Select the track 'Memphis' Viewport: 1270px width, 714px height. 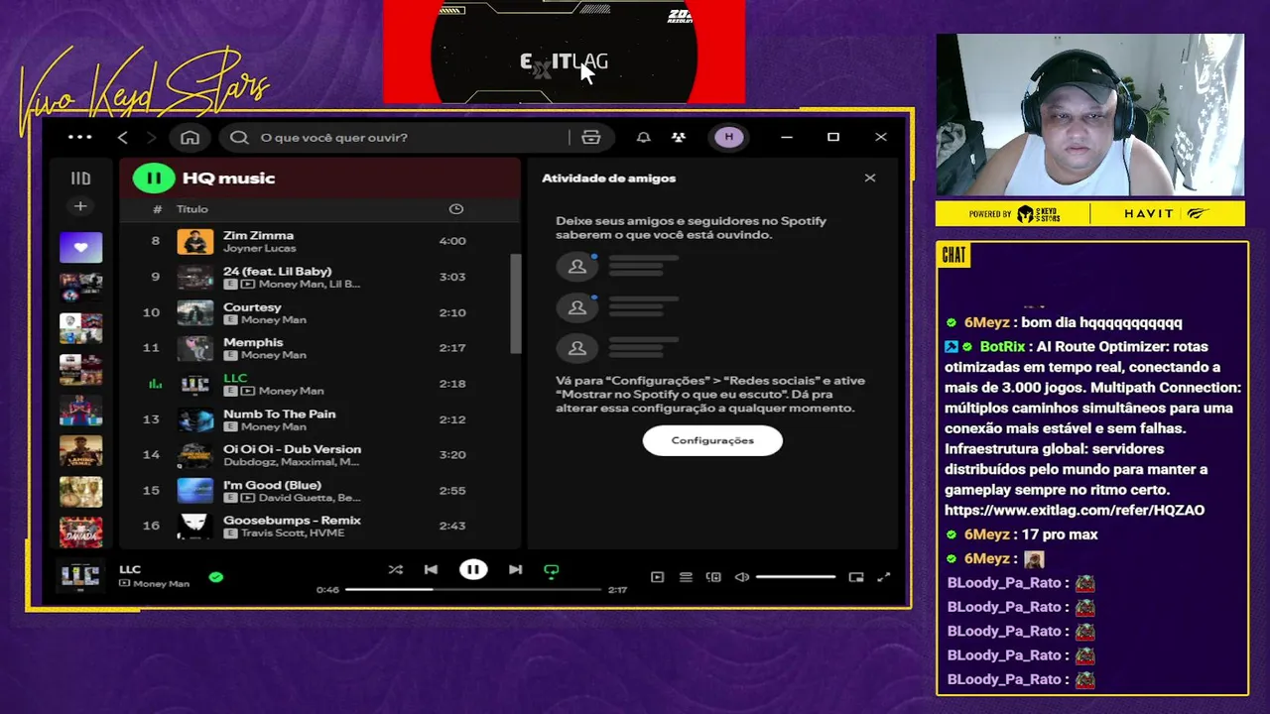[x=253, y=342]
